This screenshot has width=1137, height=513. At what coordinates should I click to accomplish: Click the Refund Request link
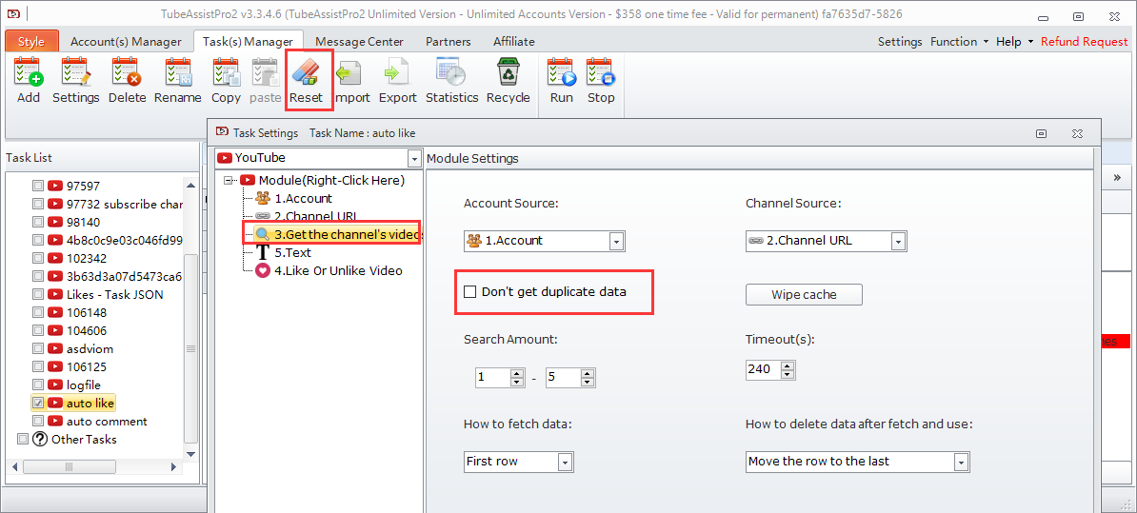click(x=1084, y=42)
